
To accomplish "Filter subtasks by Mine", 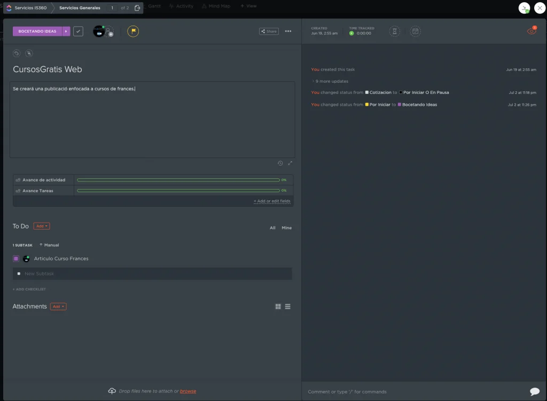I will 286,228.
